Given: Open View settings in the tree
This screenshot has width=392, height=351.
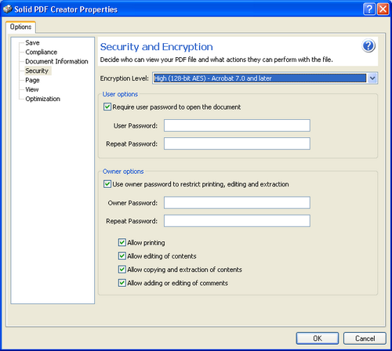Looking at the screenshot, I should point(32,89).
